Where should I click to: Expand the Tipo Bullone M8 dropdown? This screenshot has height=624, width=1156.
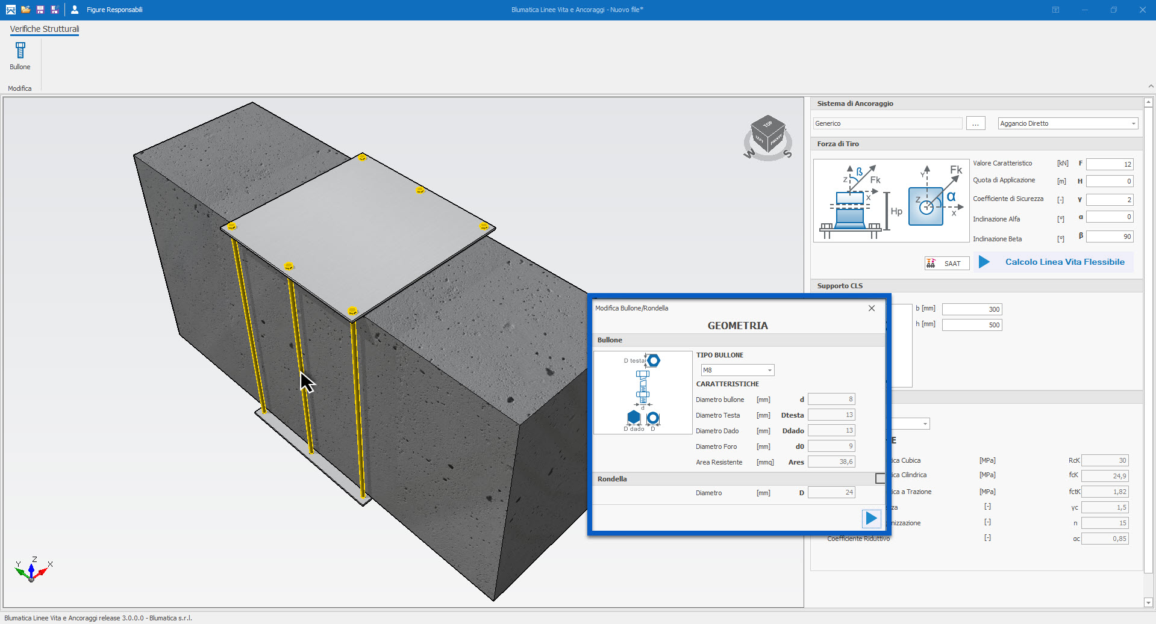[x=769, y=370]
